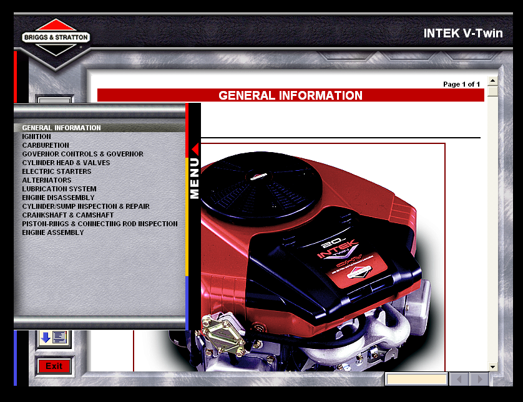Viewport: 523px width, 402px height.
Task: Open Cylinder Head & Valves chapter
Action: 66,163
